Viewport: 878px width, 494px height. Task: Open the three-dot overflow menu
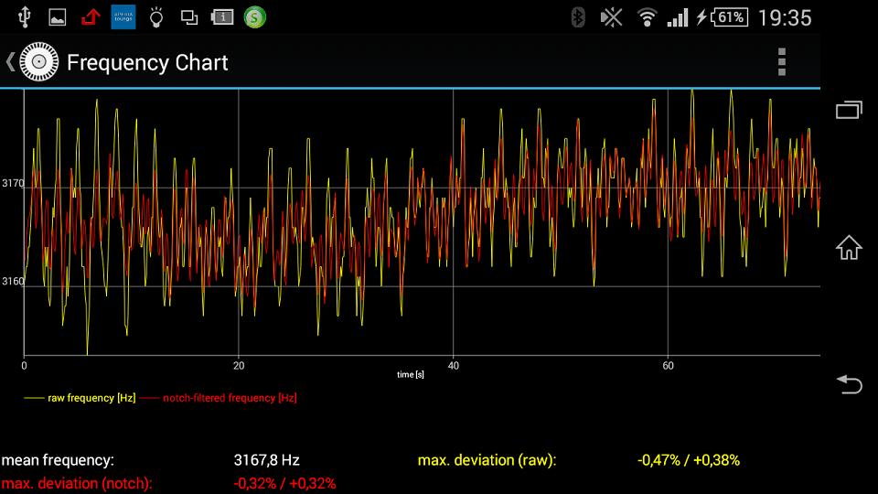[x=782, y=61]
